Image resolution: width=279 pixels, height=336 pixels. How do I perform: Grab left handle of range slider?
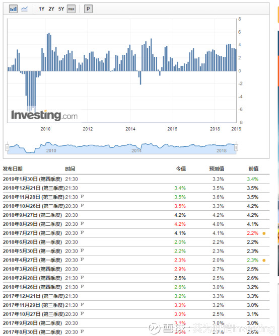coord(7,148)
